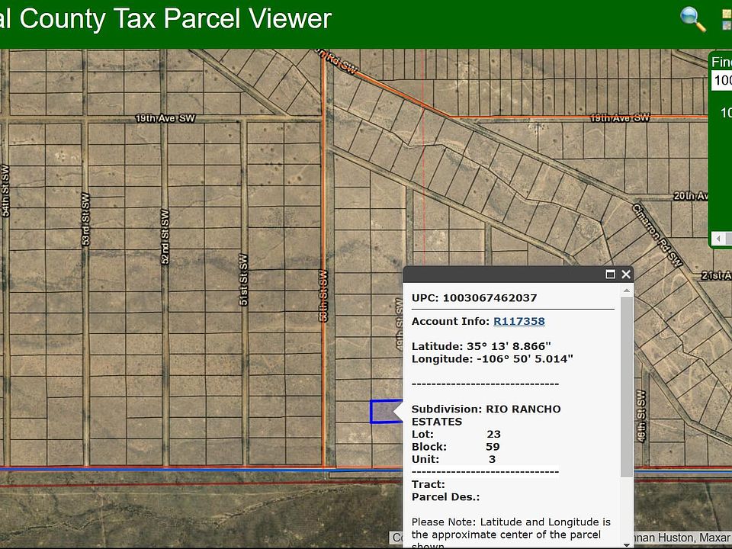This screenshot has height=549, width=732.
Task: Click the 20th Ave label
Action: 691,196
